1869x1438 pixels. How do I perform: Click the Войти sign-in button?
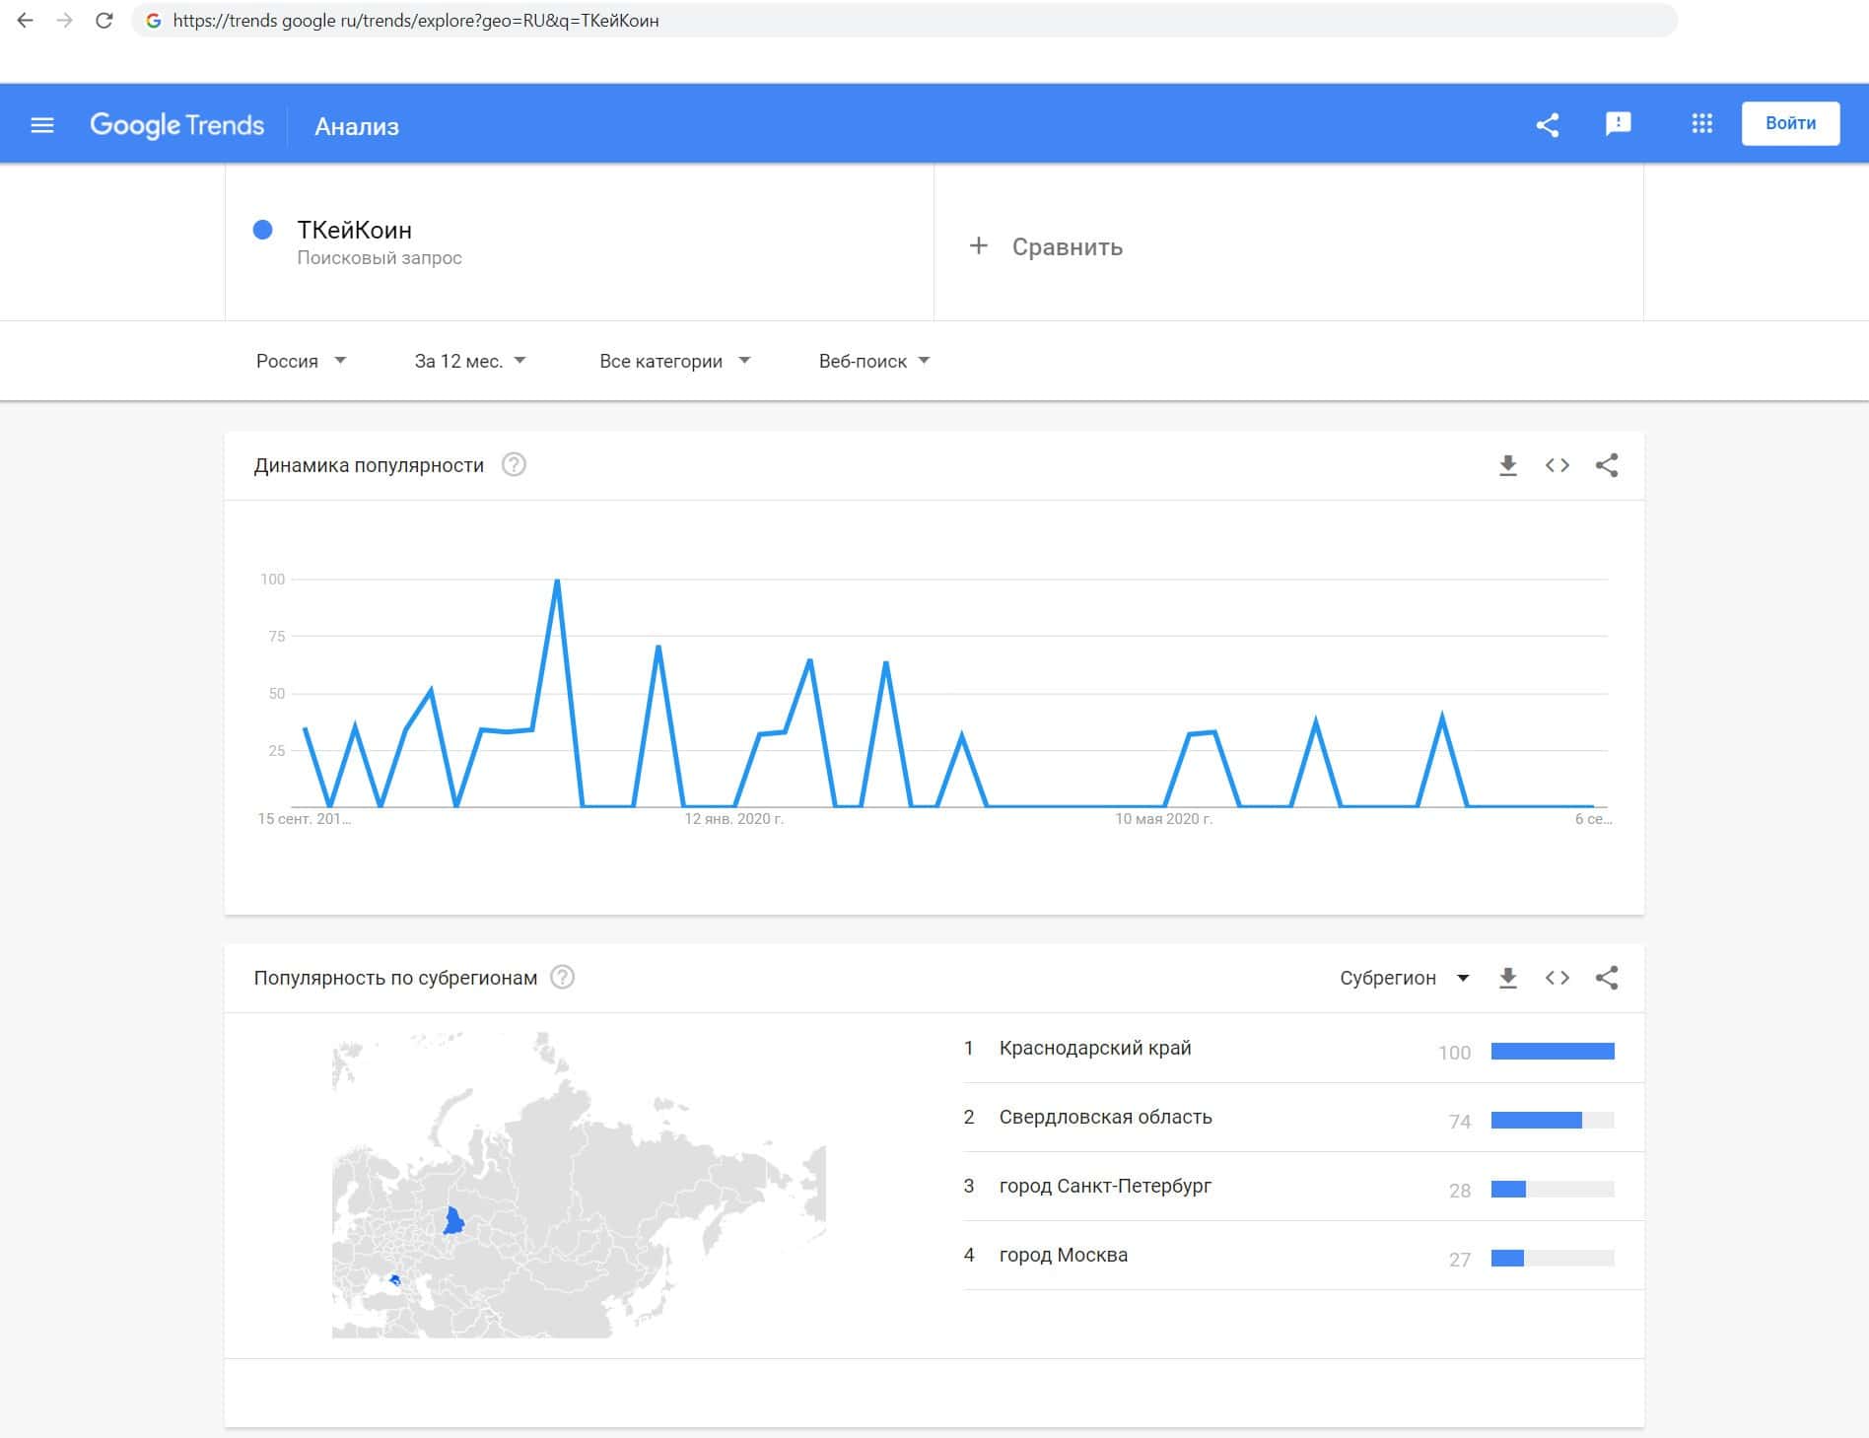pos(1789,124)
